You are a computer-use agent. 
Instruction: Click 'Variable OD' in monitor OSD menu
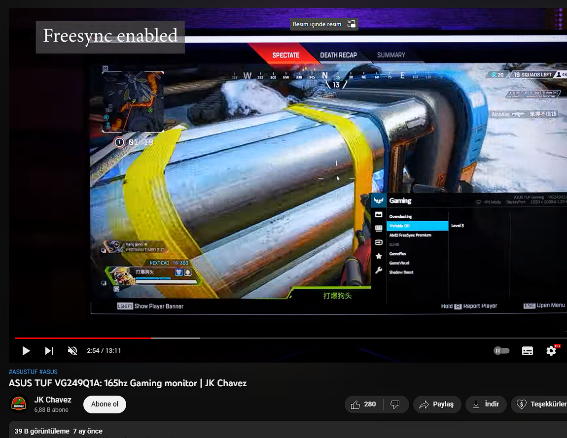pos(417,226)
